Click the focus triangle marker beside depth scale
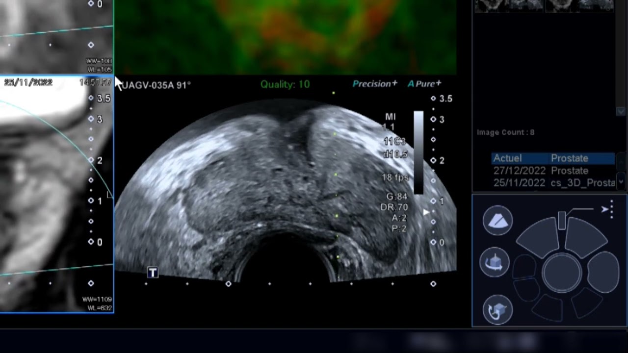 point(426,212)
